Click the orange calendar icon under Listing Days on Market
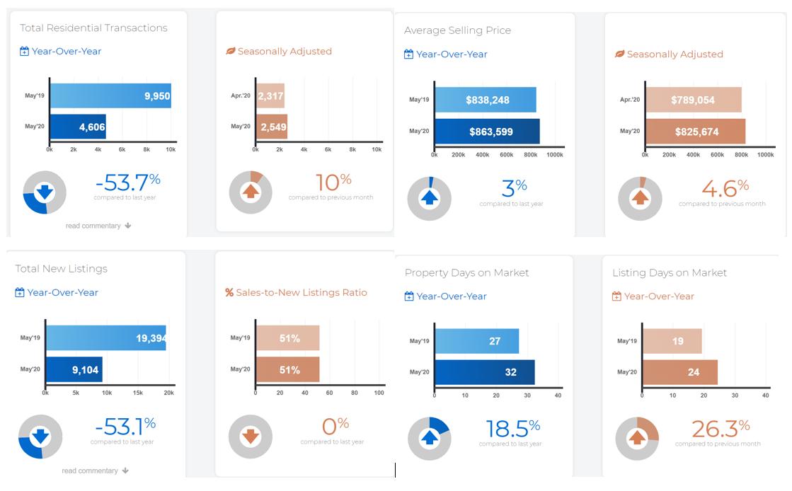The width and height of the screenshot is (792, 491). pyautogui.click(x=616, y=296)
